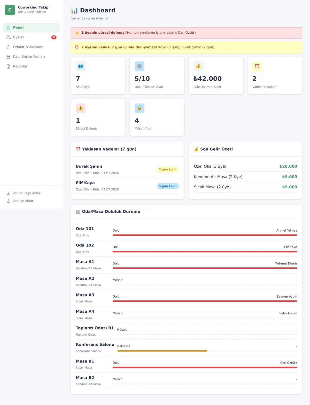Click the money bag icon on Aylık Tahmini Gelir card
Viewport: 310px width, 405px height.
[x=198, y=66]
